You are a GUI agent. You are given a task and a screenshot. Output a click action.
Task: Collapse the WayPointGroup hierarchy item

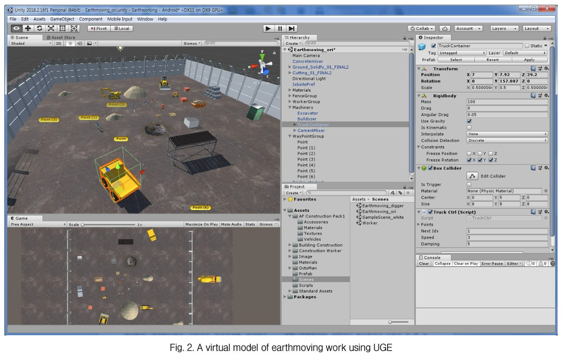click(290, 136)
